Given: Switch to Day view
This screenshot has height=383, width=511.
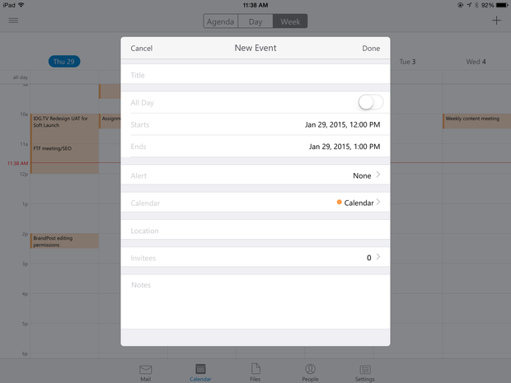Looking at the screenshot, I should pyautogui.click(x=255, y=21).
